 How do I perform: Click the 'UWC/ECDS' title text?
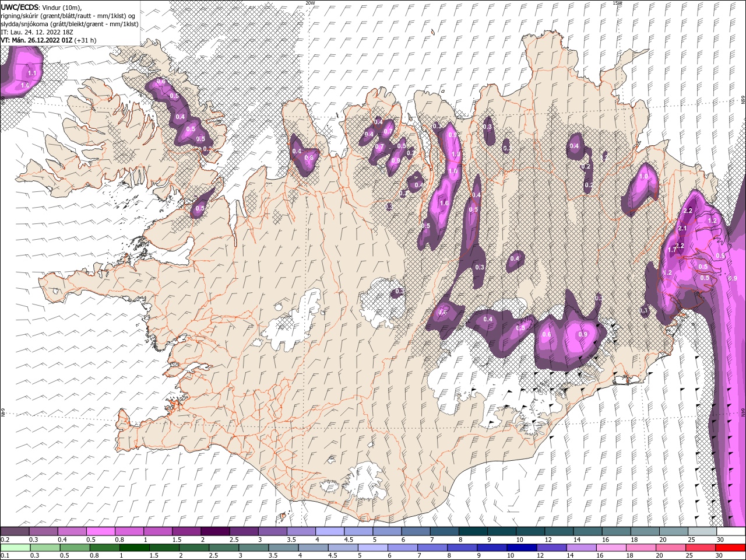(21, 6)
